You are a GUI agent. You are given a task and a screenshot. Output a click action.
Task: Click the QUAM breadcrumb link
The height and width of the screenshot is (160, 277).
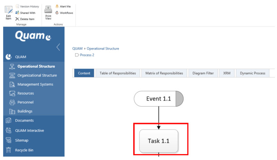tap(77, 49)
